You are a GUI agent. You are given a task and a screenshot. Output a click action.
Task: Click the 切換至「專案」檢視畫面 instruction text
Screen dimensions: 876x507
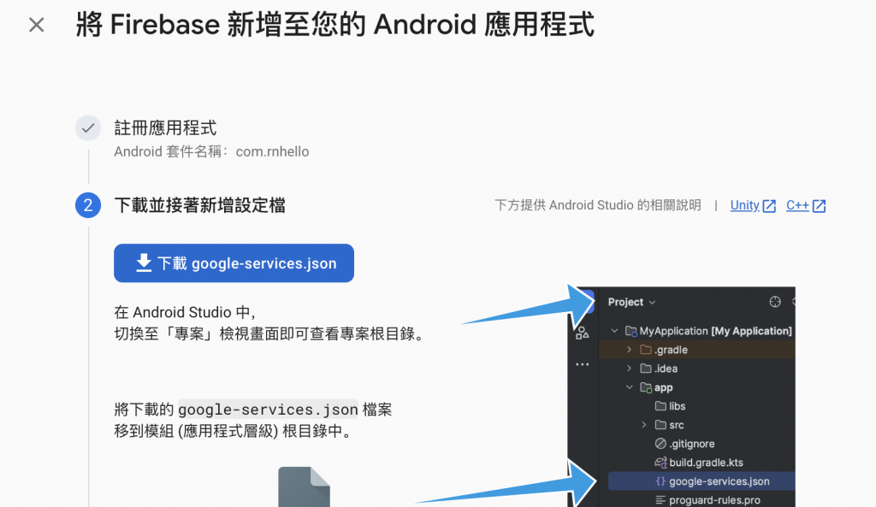270,334
